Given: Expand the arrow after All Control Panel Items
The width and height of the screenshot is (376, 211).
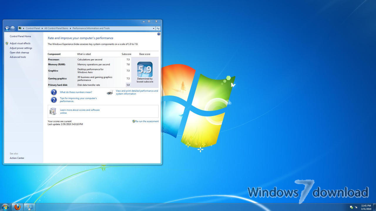Looking at the screenshot, I should (70, 28).
